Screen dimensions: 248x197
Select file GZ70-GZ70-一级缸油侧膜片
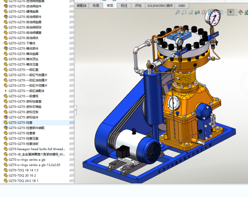tap(28, 80)
